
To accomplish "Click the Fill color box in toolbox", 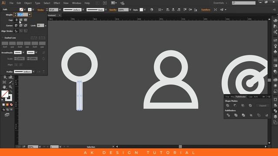I will (x=5, y=94).
